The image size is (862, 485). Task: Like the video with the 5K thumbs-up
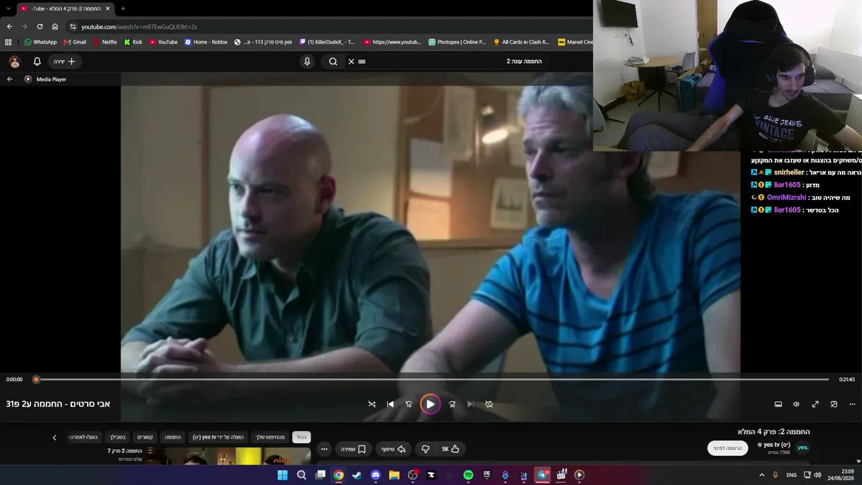pos(451,449)
